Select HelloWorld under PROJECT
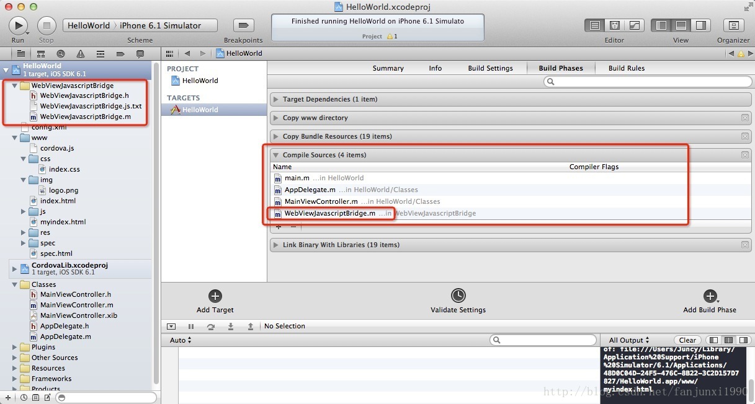This screenshot has height=404, width=755. 214,81
